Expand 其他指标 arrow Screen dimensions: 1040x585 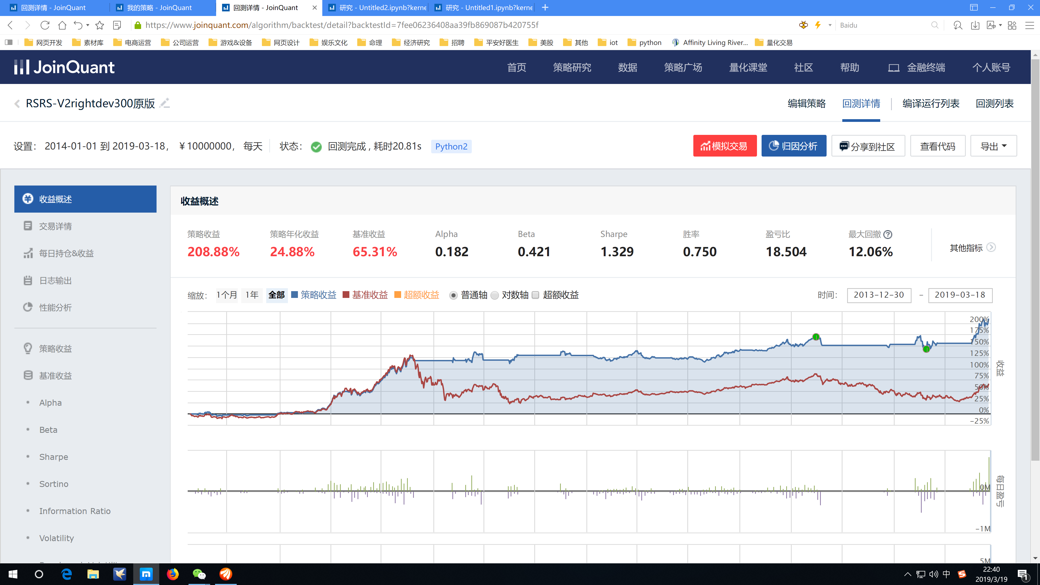coord(991,247)
